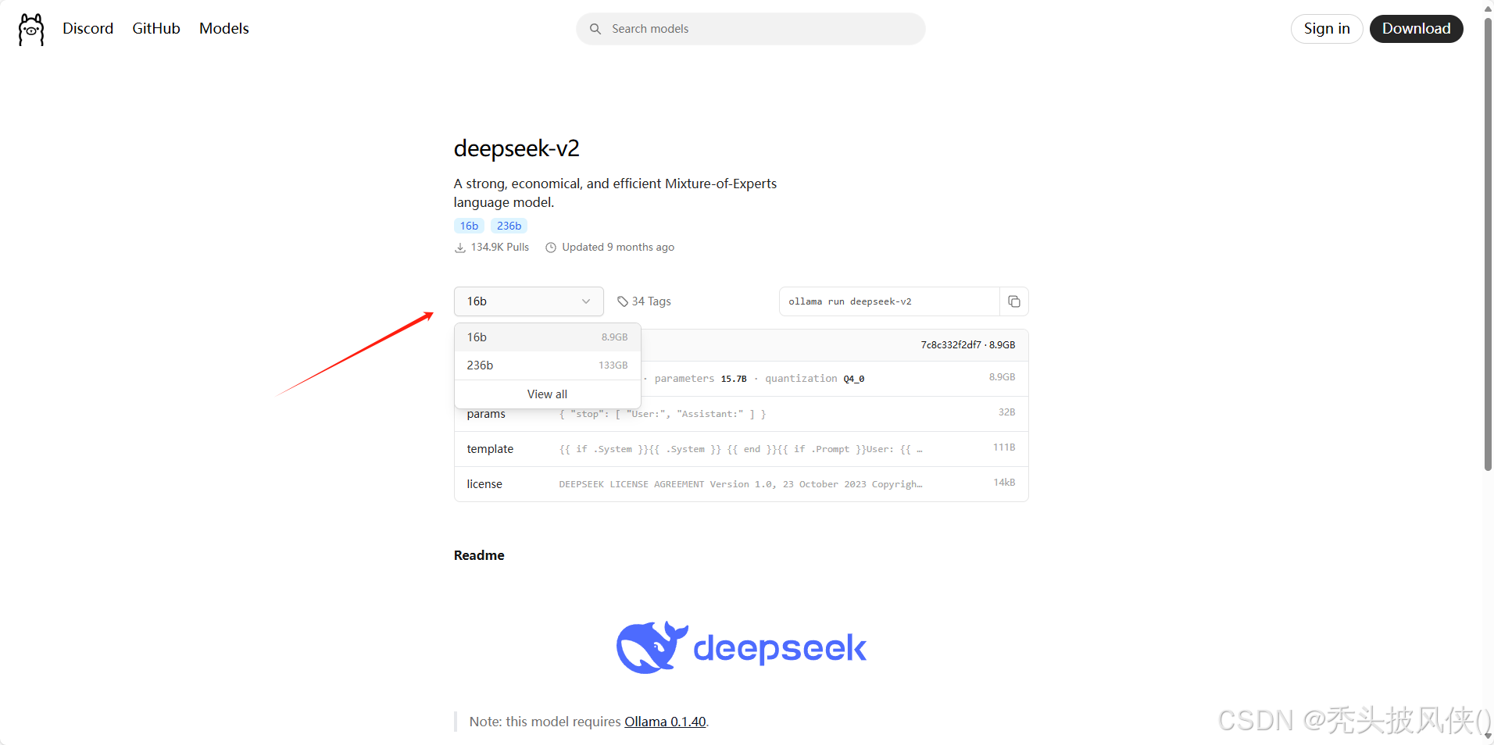Screen dimensions: 1494x745
Task: Click the tag icon beside 34 Tags
Action: 623,301
